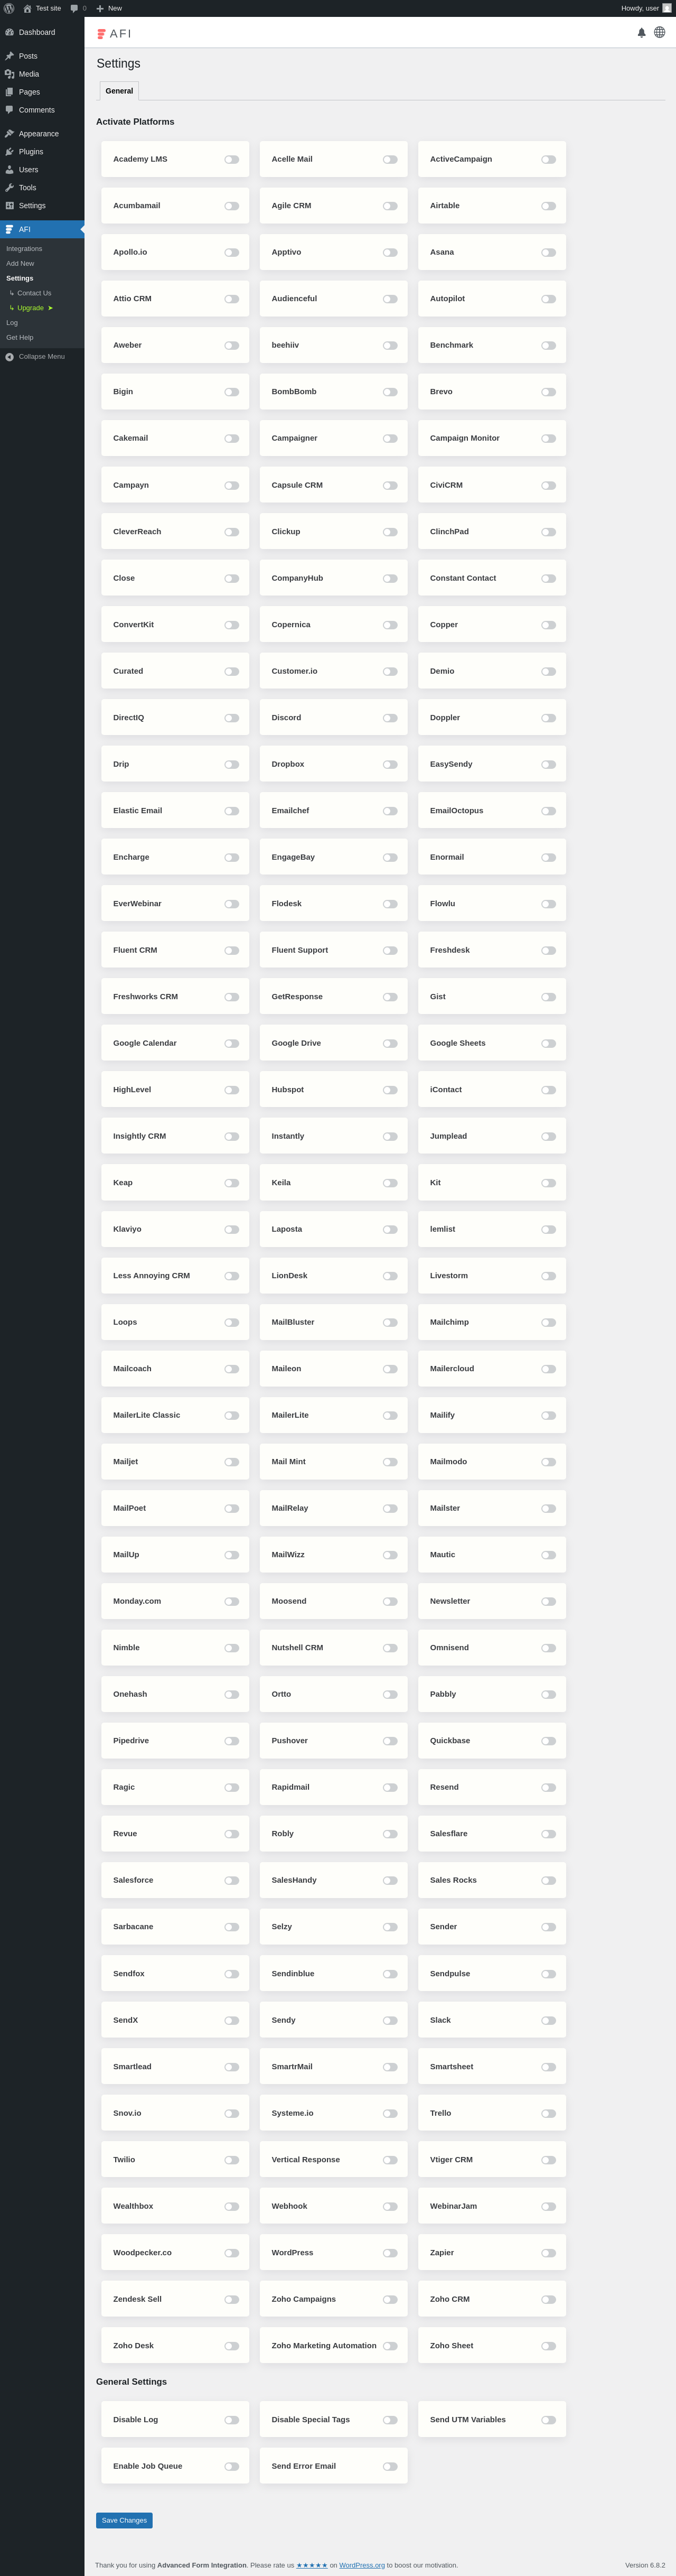Click the AFI logo in header
The image size is (676, 2576).
(114, 34)
